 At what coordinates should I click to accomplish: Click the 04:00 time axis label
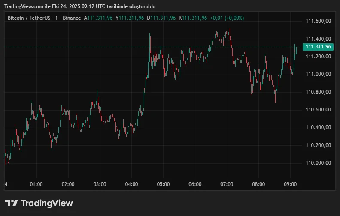[x=131, y=184]
